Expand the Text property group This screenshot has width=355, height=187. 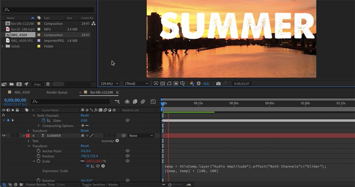coord(29,141)
